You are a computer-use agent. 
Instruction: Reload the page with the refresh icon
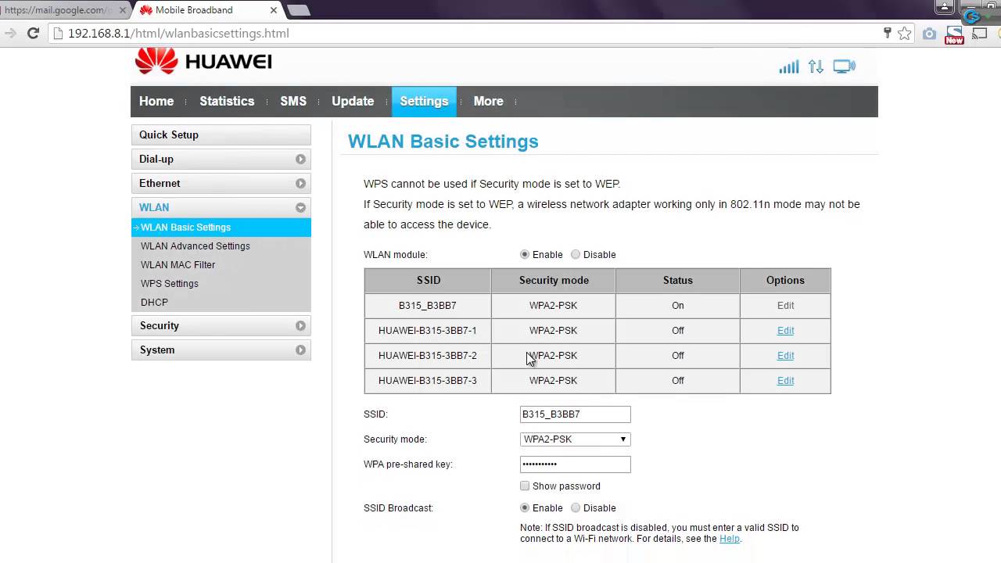[33, 33]
